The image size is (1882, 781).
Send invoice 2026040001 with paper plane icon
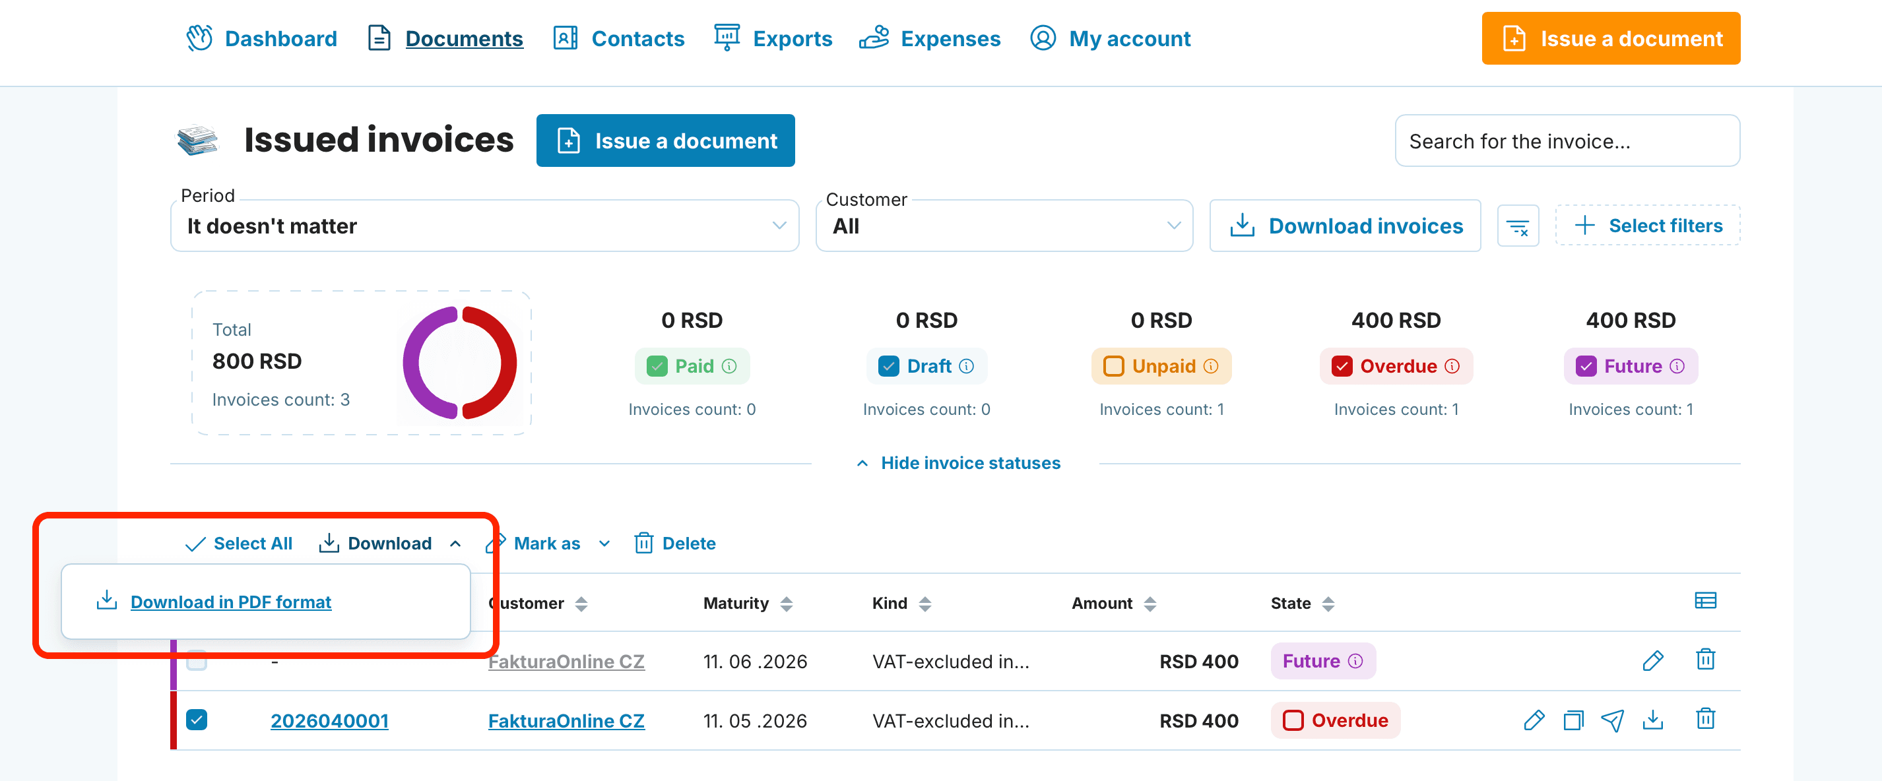pos(1611,720)
